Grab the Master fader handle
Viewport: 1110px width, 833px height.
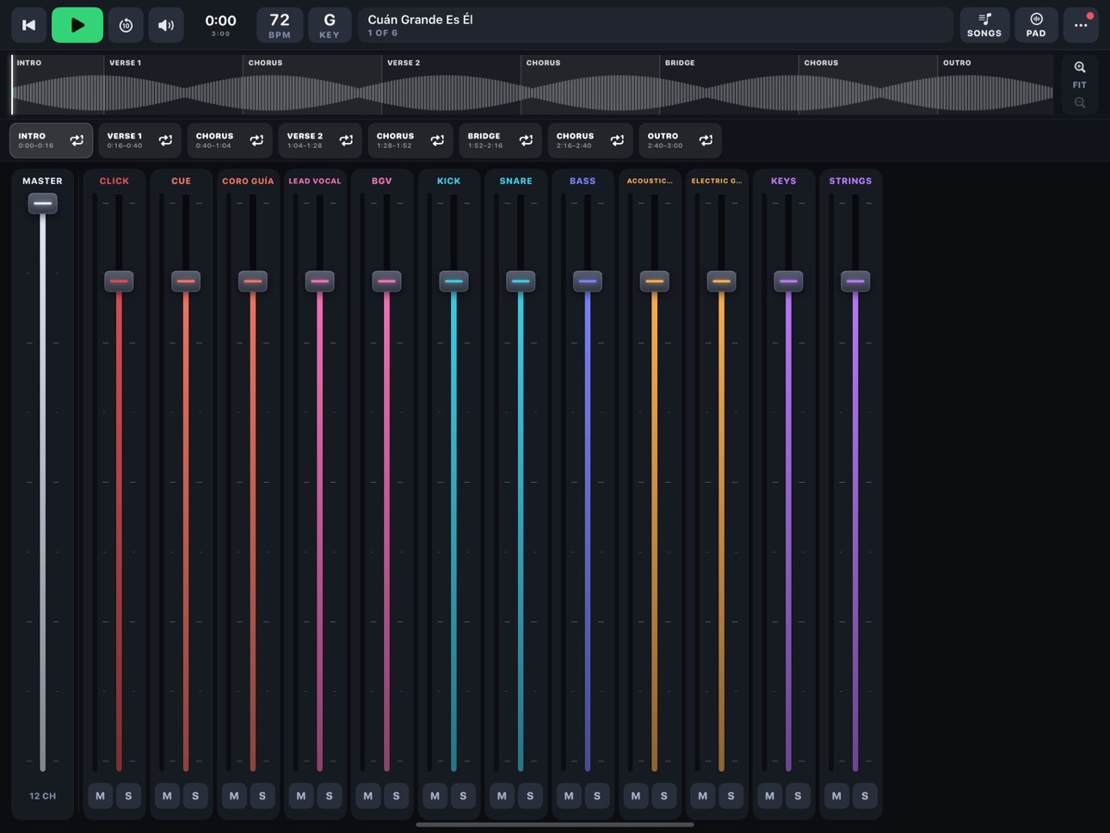tap(42, 203)
